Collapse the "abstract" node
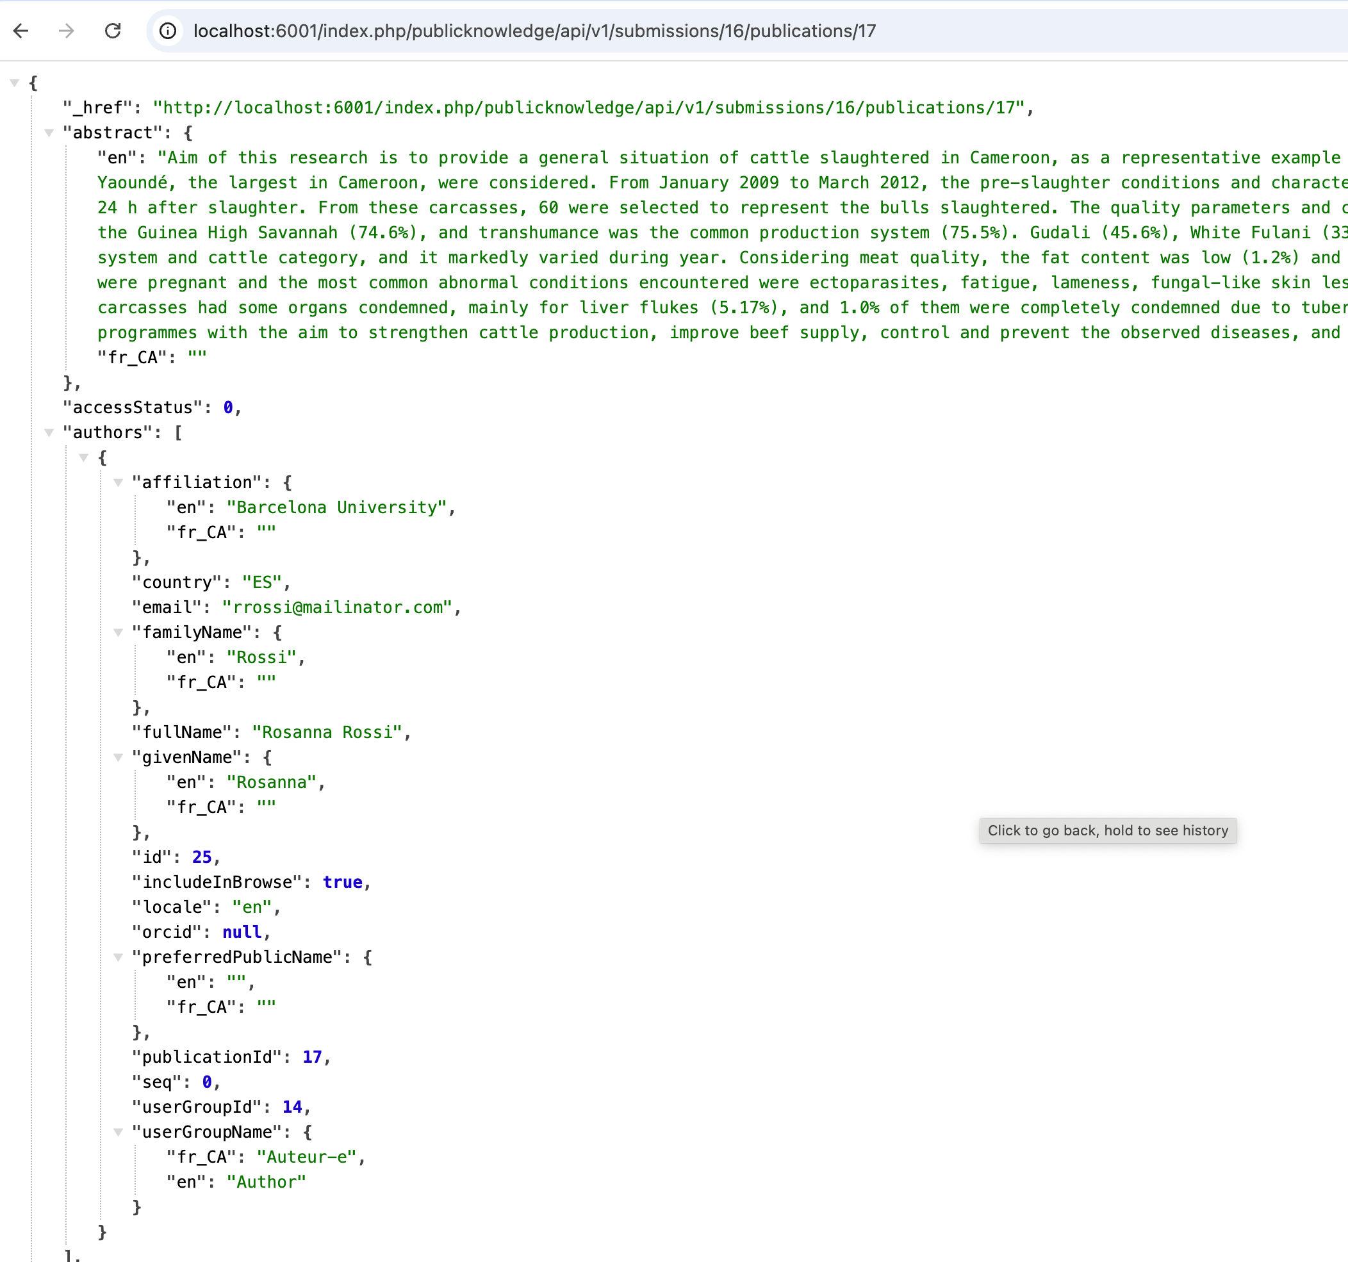Screen dimensions: 1348x1262 click(49, 133)
